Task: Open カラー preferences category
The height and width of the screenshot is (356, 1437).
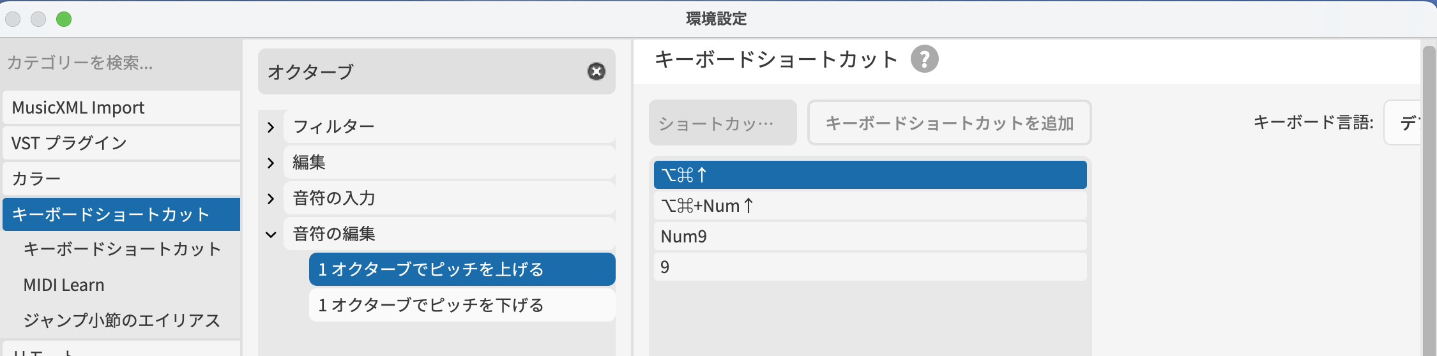Action: pos(121,179)
